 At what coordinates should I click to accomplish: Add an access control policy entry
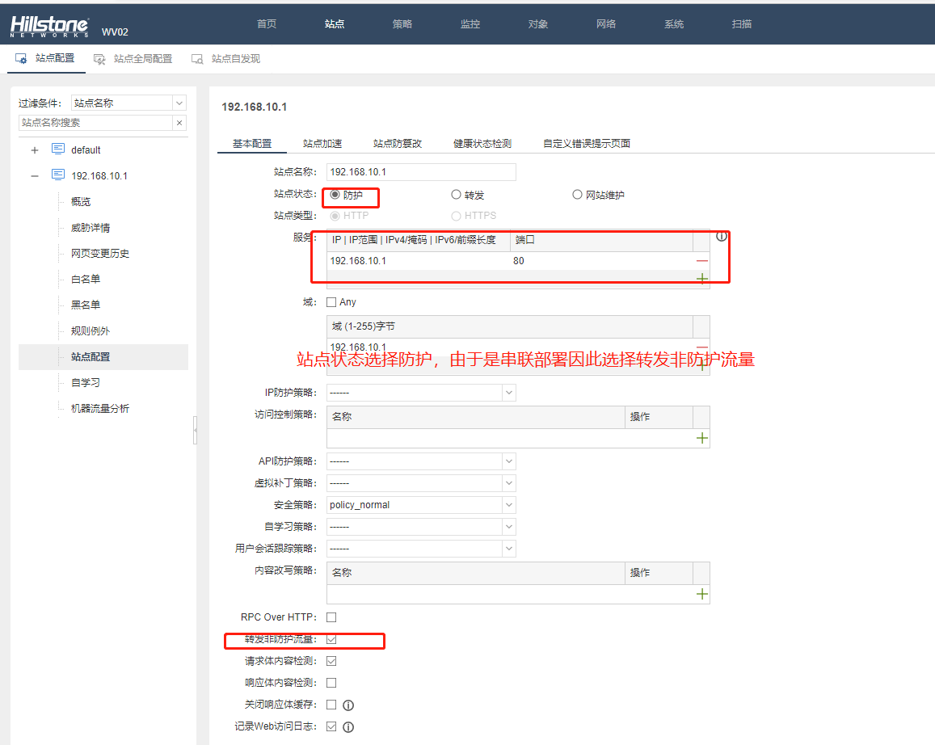(701, 438)
